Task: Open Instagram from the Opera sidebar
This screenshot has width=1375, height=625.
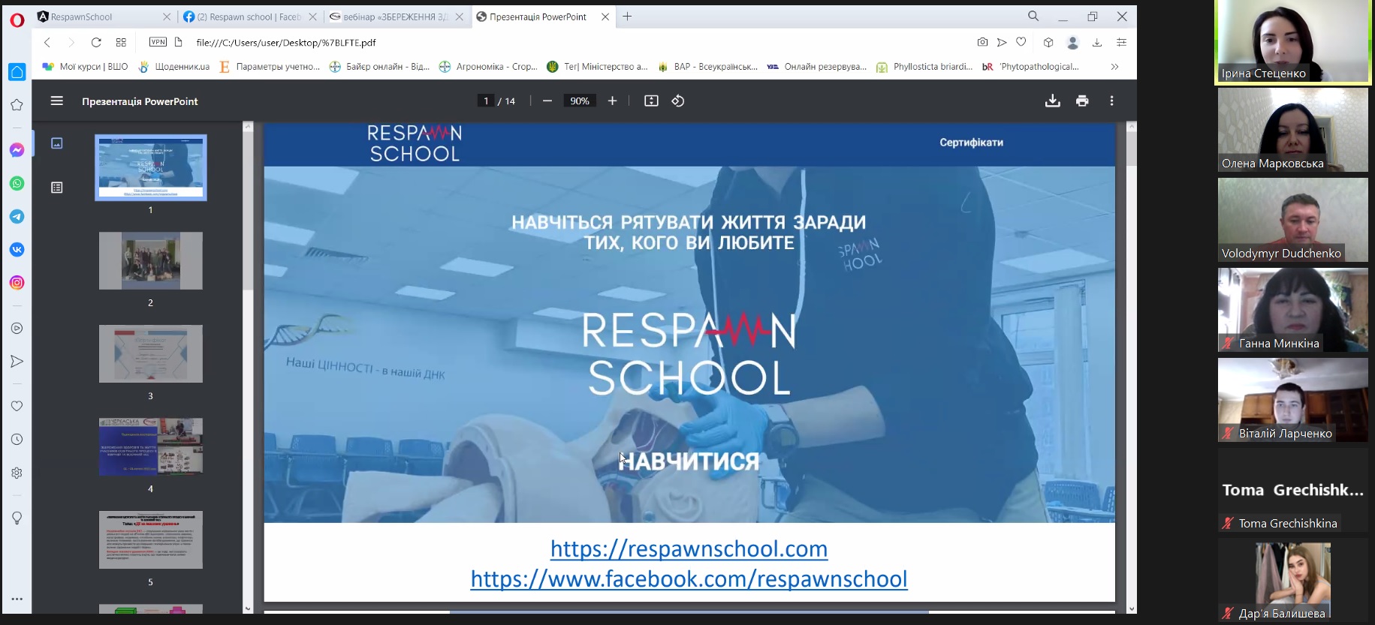Action: (x=17, y=283)
